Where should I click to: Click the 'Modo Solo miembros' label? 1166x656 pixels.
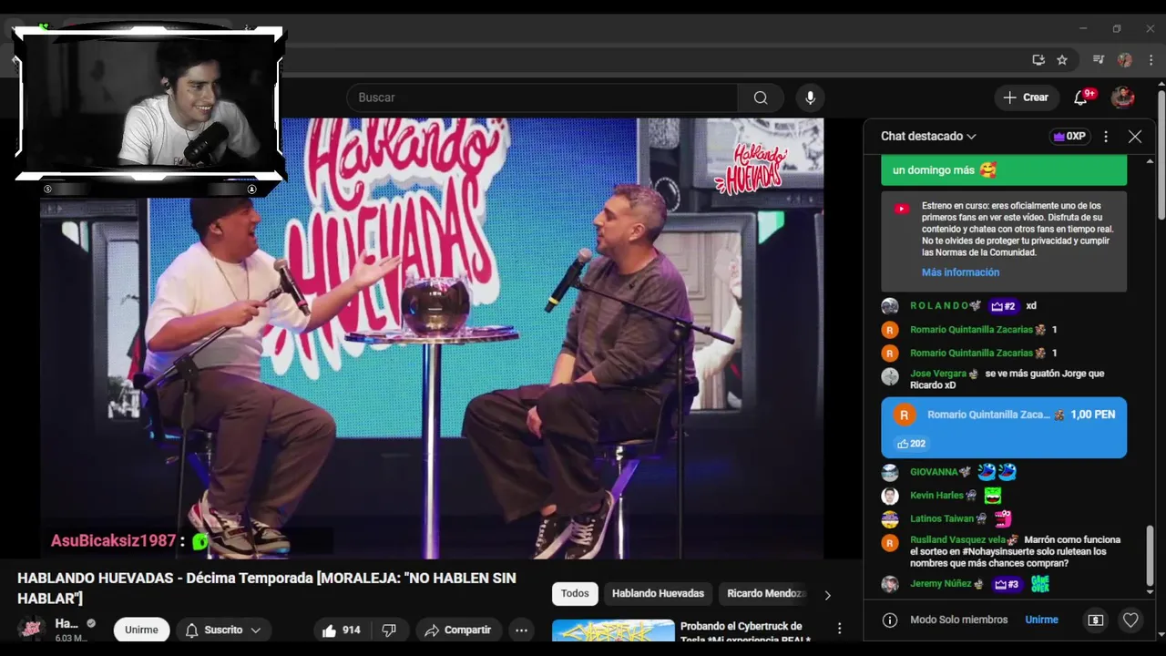[x=958, y=620]
